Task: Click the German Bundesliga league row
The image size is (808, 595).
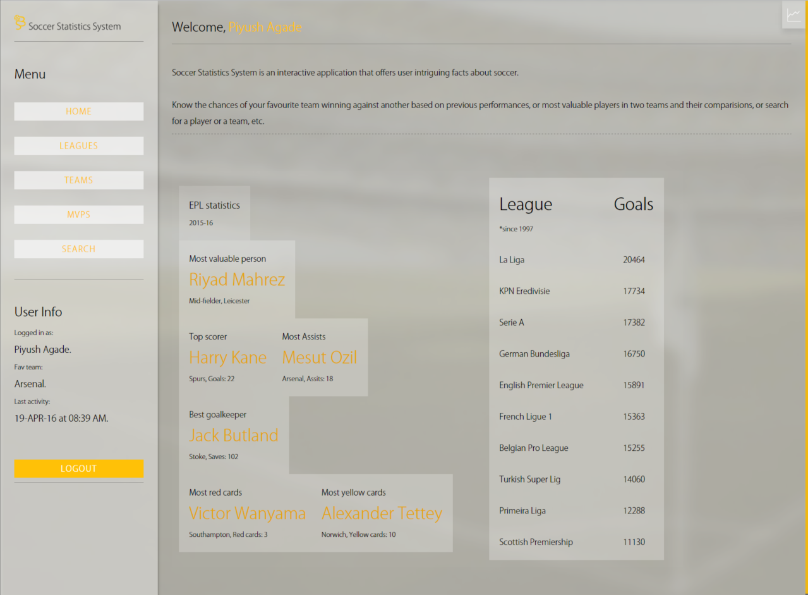Action: 576,354
